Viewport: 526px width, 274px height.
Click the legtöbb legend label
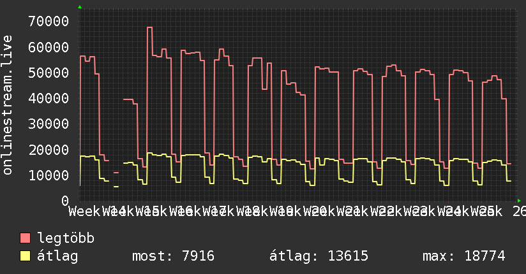coord(66,238)
